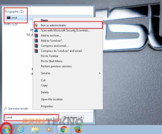Click the WinRAR icon beside Add to "cmd.rar"
The height and width of the screenshot is (134, 162).
pos(36,41)
